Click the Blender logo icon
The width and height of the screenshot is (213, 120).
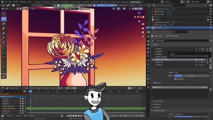point(2,2)
